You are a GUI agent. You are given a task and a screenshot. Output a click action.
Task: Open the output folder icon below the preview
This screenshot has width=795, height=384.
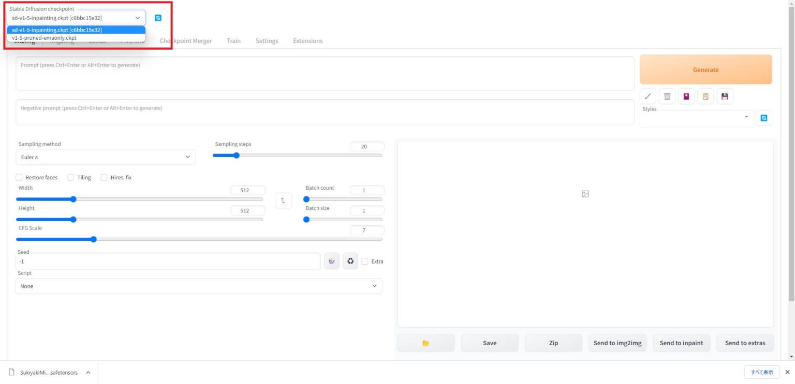[x=425, y=343]
